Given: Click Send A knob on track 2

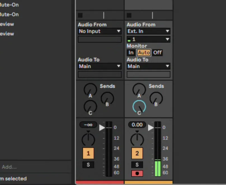Looking at the screenshot, I should pyautogui.click(x=139, y=90).
